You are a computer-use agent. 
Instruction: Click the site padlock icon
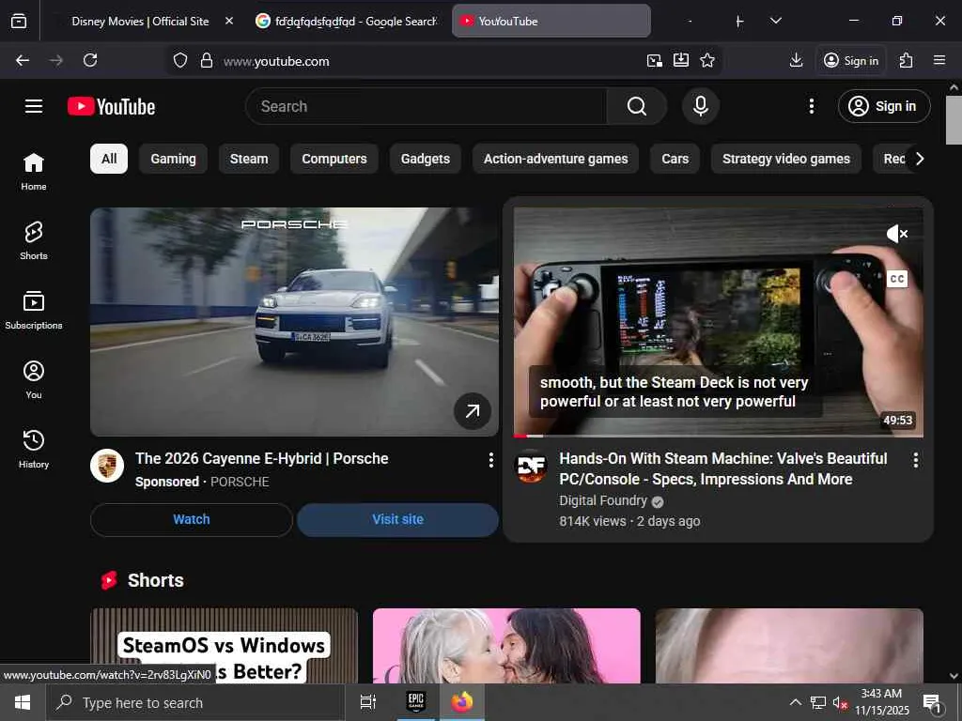[207, 61]
